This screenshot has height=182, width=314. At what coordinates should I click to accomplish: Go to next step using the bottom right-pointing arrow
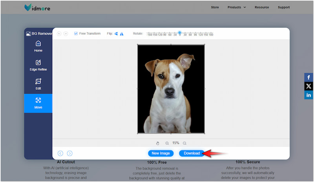click(x=69, y=153)
